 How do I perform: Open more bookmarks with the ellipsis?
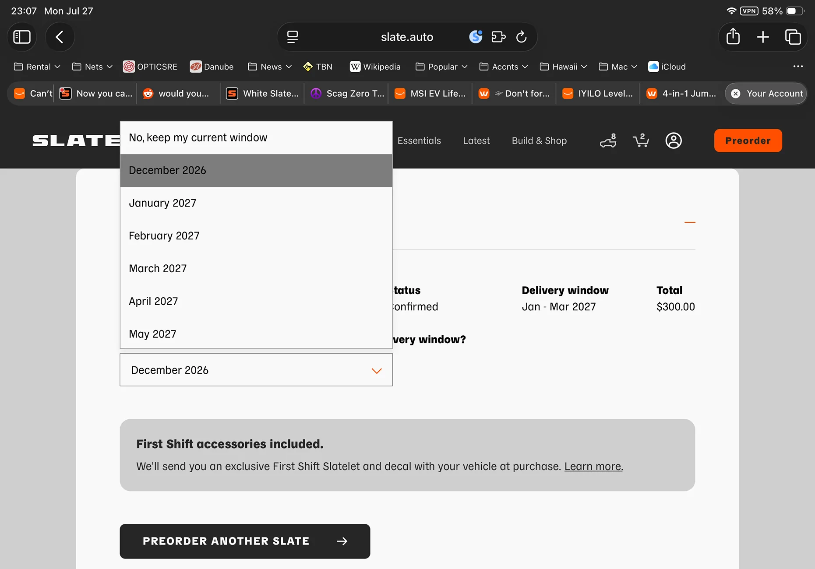pos(798,67)
